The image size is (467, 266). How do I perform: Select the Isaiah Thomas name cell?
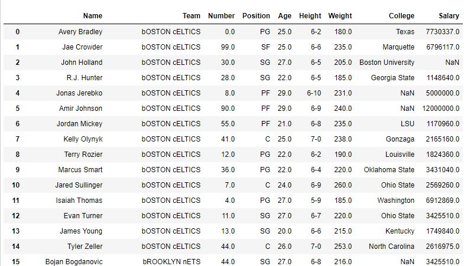tap(79, 201)
